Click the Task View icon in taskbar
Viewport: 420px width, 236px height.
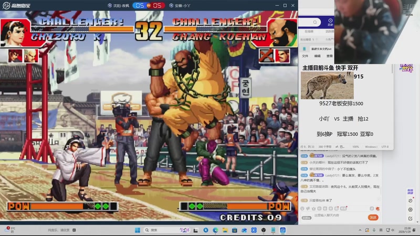pyautogui.click(x=196, y=230)
